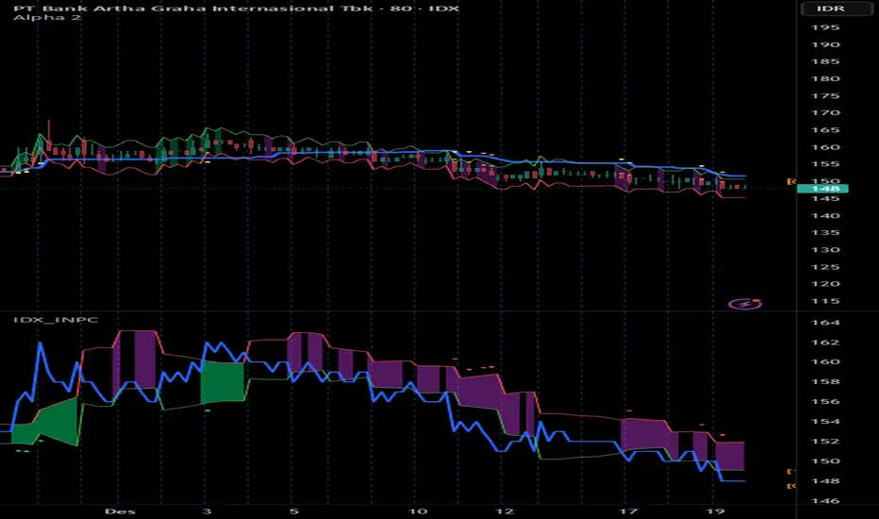Click the large green filled band near date 3
879x519 pixels.
click(223, 382)
